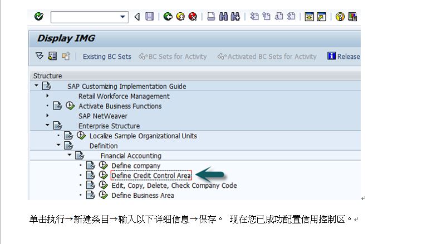Collapse Enterprise Structure node

(x=47, y=125)
